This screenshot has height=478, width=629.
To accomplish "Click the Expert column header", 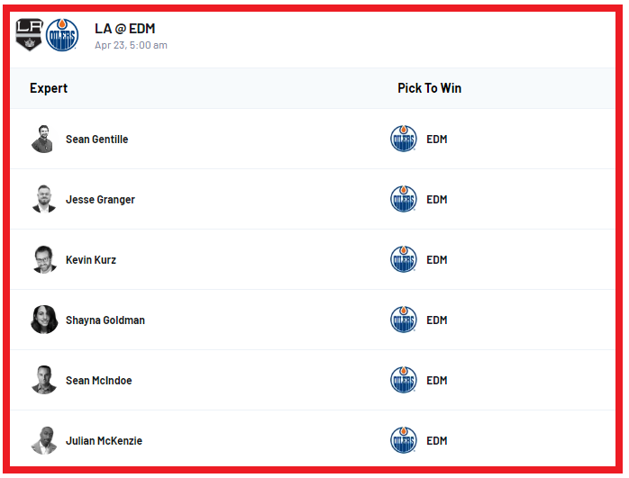I will [49, 88].
